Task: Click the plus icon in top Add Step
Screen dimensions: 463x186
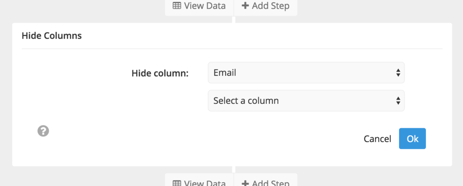Action: point(245,6)
